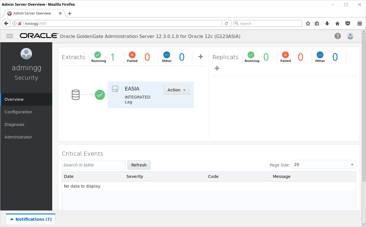Click the Replicats Failed red icon
Image resolution: width=366 pixels, height=227 pixels.
[285, 55]
